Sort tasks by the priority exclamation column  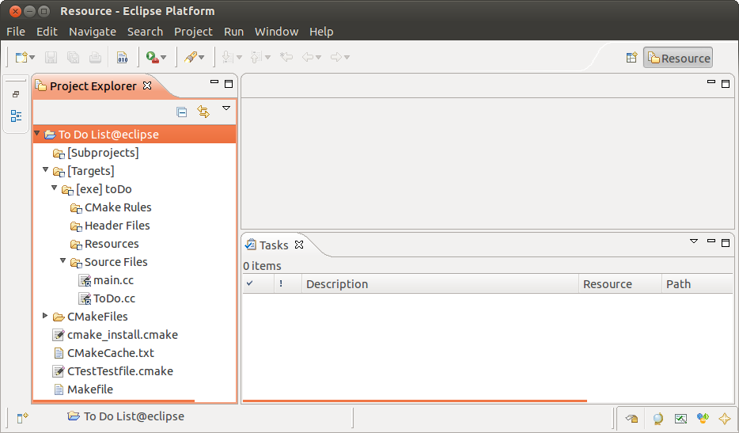pyautogui.click(x=288, y=284)
